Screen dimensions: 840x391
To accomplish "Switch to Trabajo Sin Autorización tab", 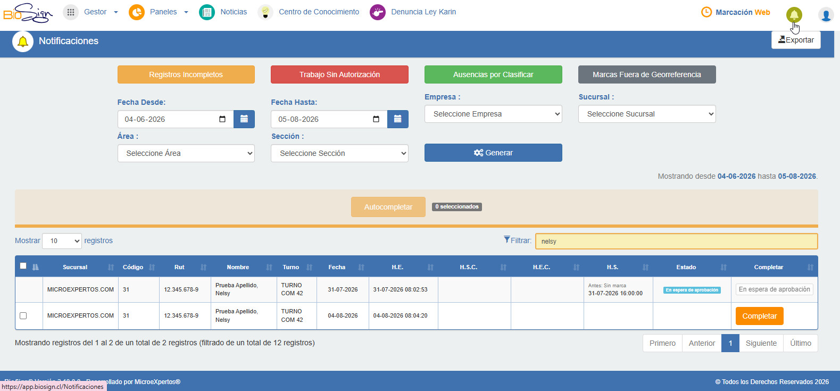I will [x=339, y=74].
